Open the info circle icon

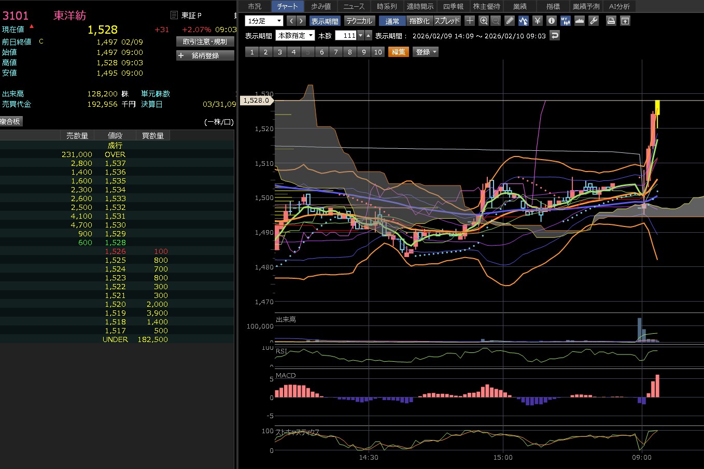[x=552, y=21]
